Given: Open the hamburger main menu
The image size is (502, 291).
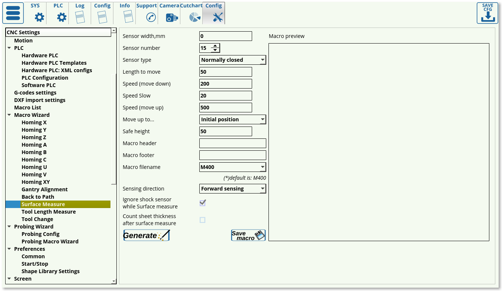Looking at the screenshot, I should pos(13,13).
